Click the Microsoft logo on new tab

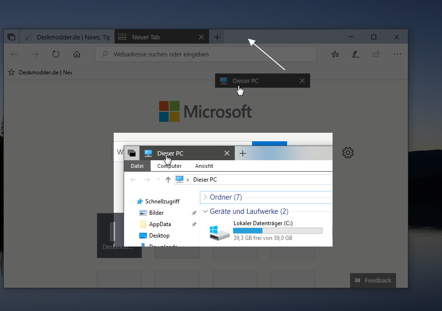click(x=206, y=111)
